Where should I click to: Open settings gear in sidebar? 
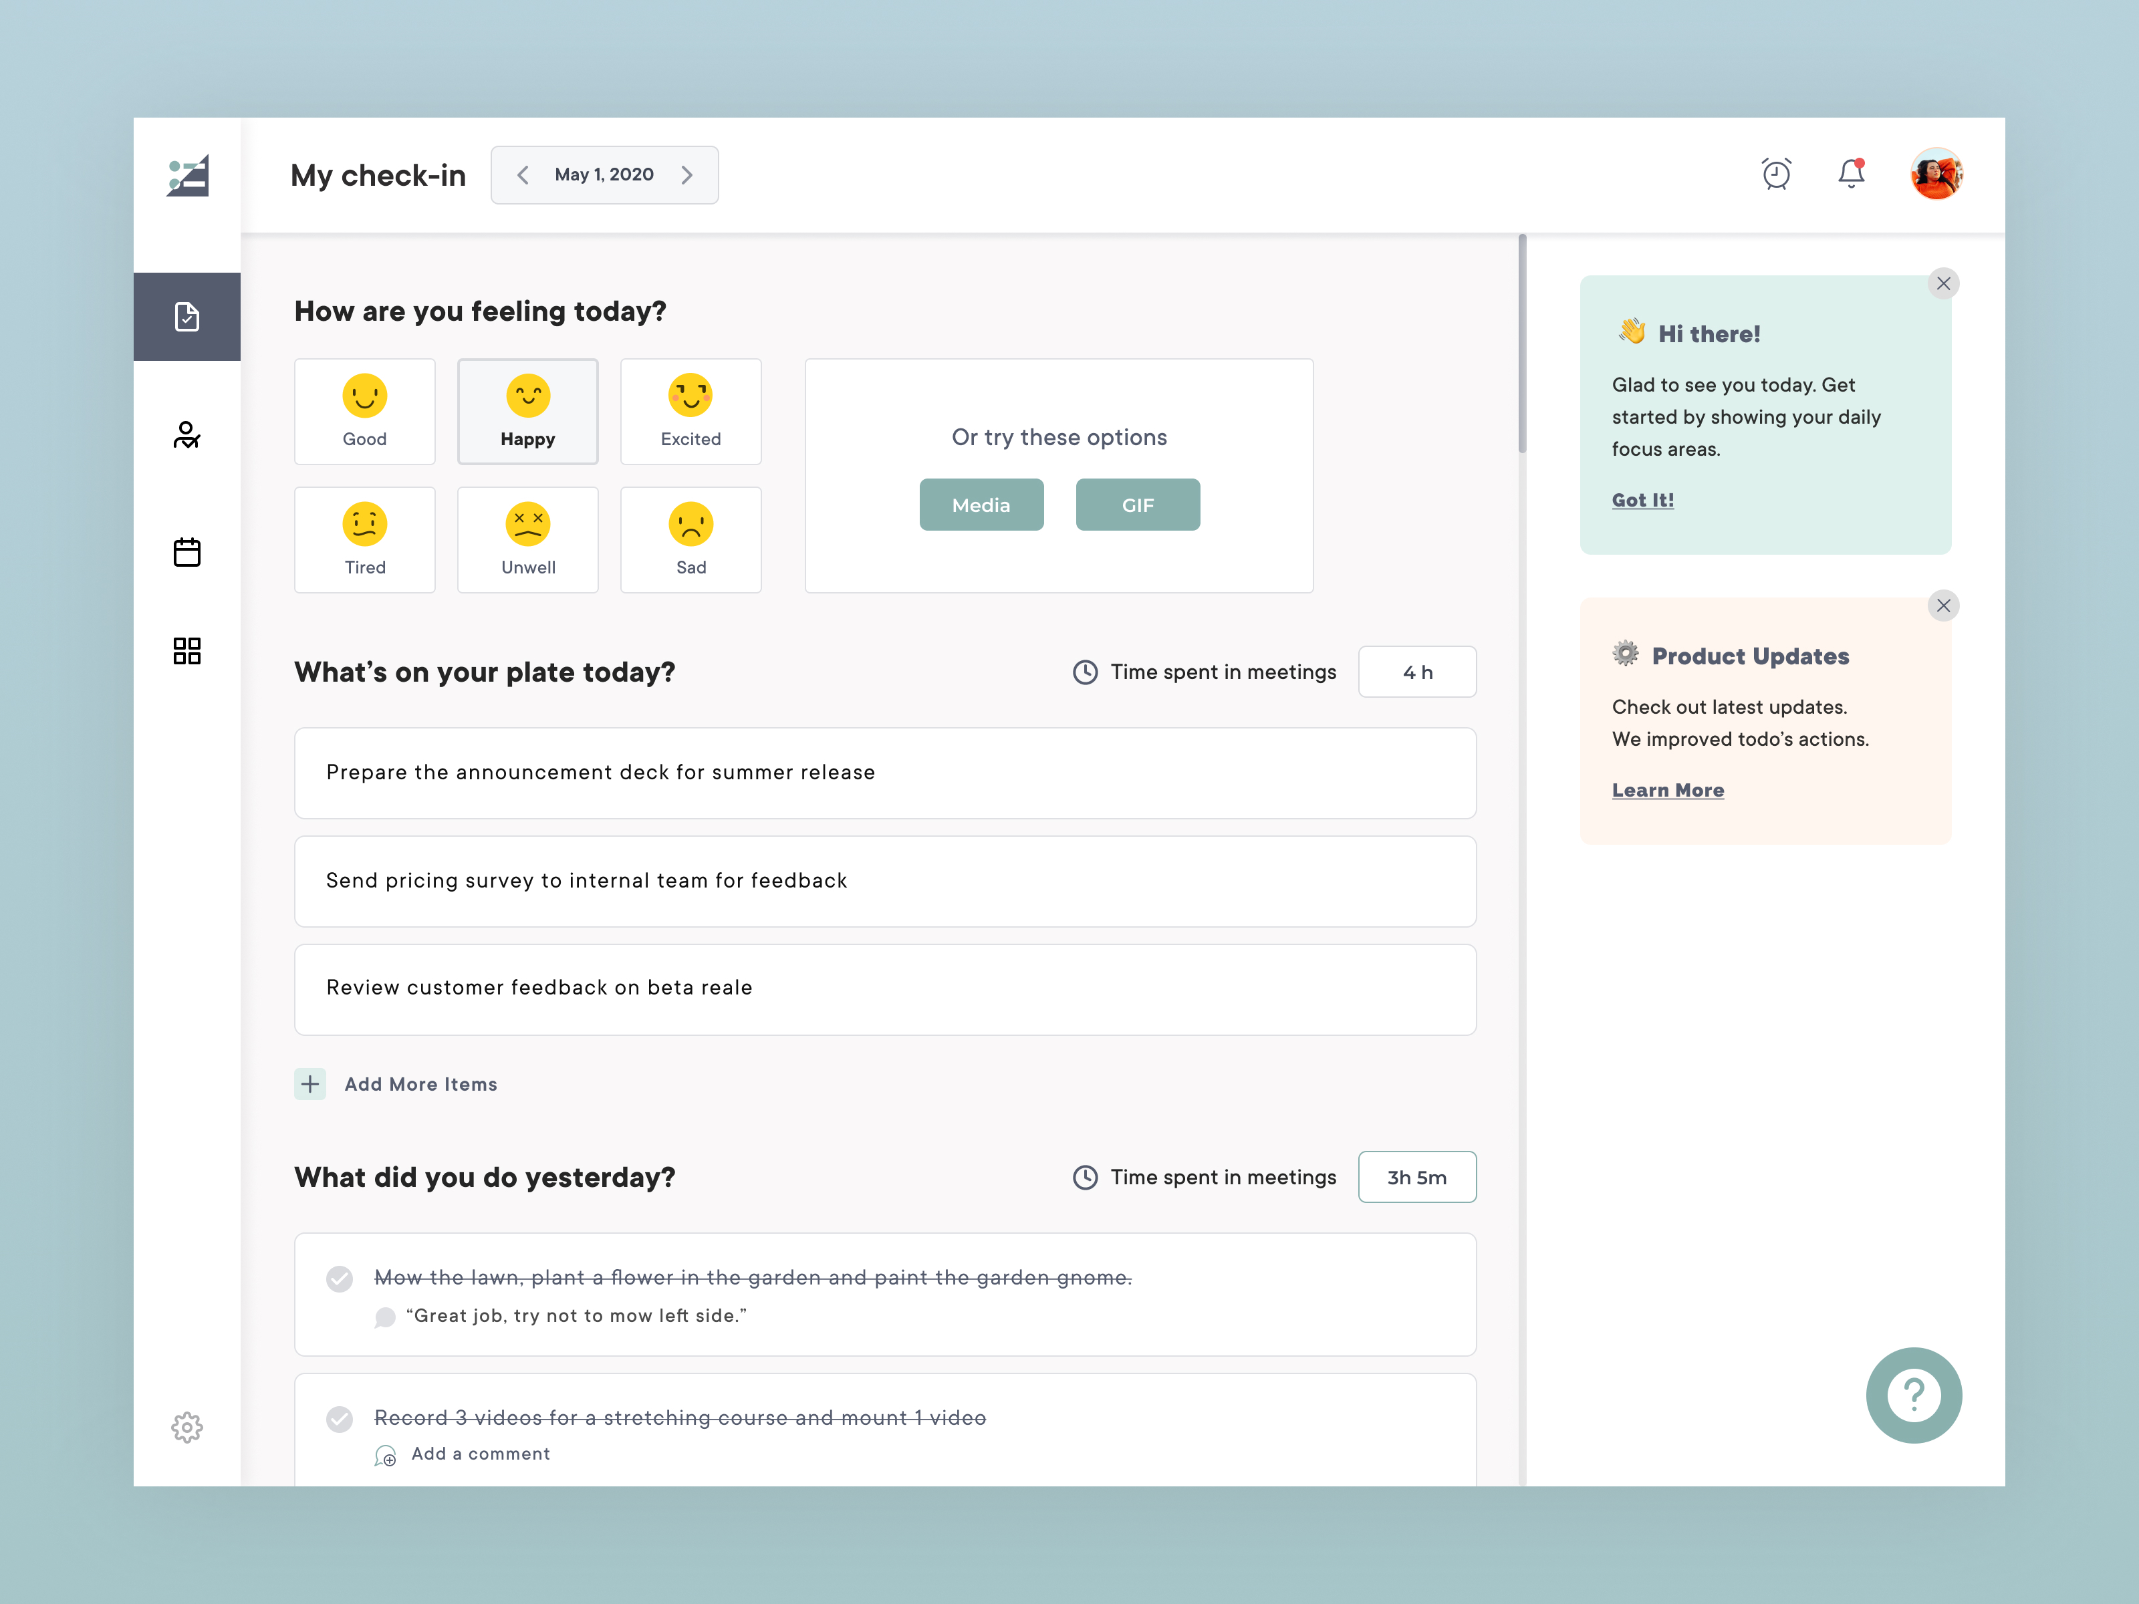click(x=186, y=1427)
